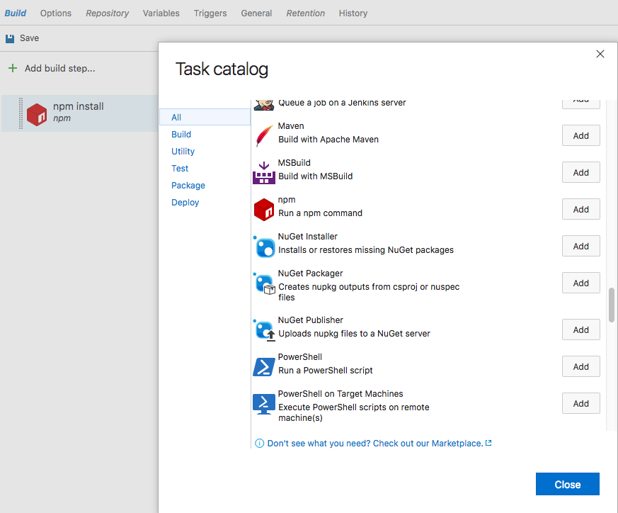Image resolution: width=618 pixels, height=513 pixels.
Task: Add the Maven task
Action: pos(581,135)
